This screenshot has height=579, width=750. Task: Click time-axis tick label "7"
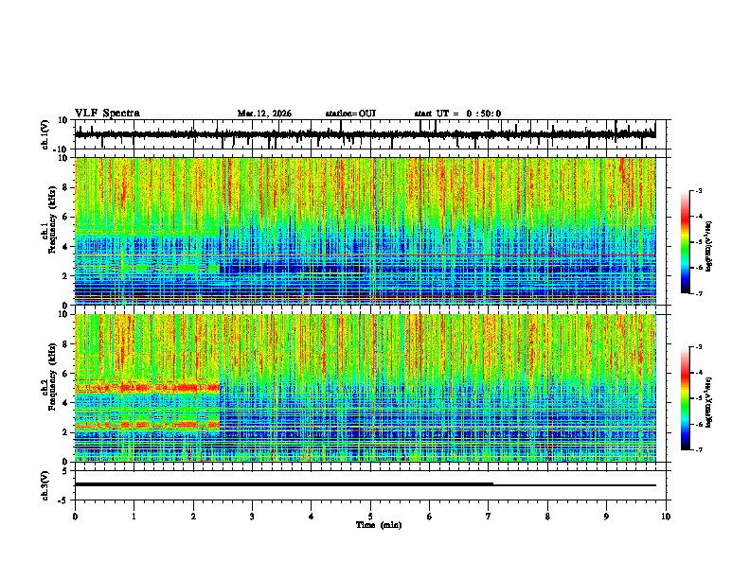tap(489, 517)
